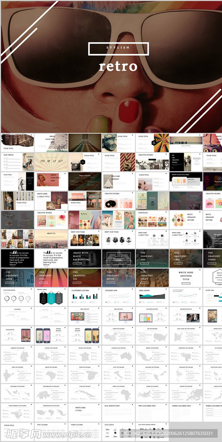Image resolution: width=222 pixels, height=442 pixels.
Task: Click the large retro heading text
Action: click(118, 66)
